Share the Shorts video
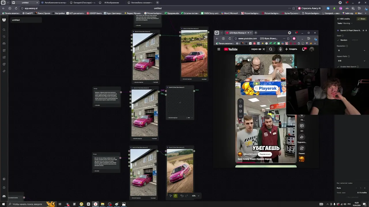 click(x=302, y=137)
